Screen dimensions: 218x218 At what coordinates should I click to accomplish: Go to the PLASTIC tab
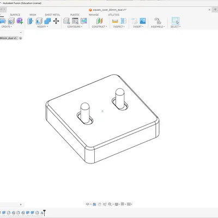click(75, 15)
